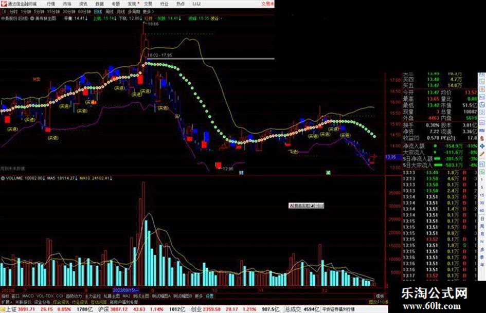Image resolution: width=486 pixels, height=313 pixels.
Task: Click the 15-minute period shortcut in sidebar
Action: point(482,195)
